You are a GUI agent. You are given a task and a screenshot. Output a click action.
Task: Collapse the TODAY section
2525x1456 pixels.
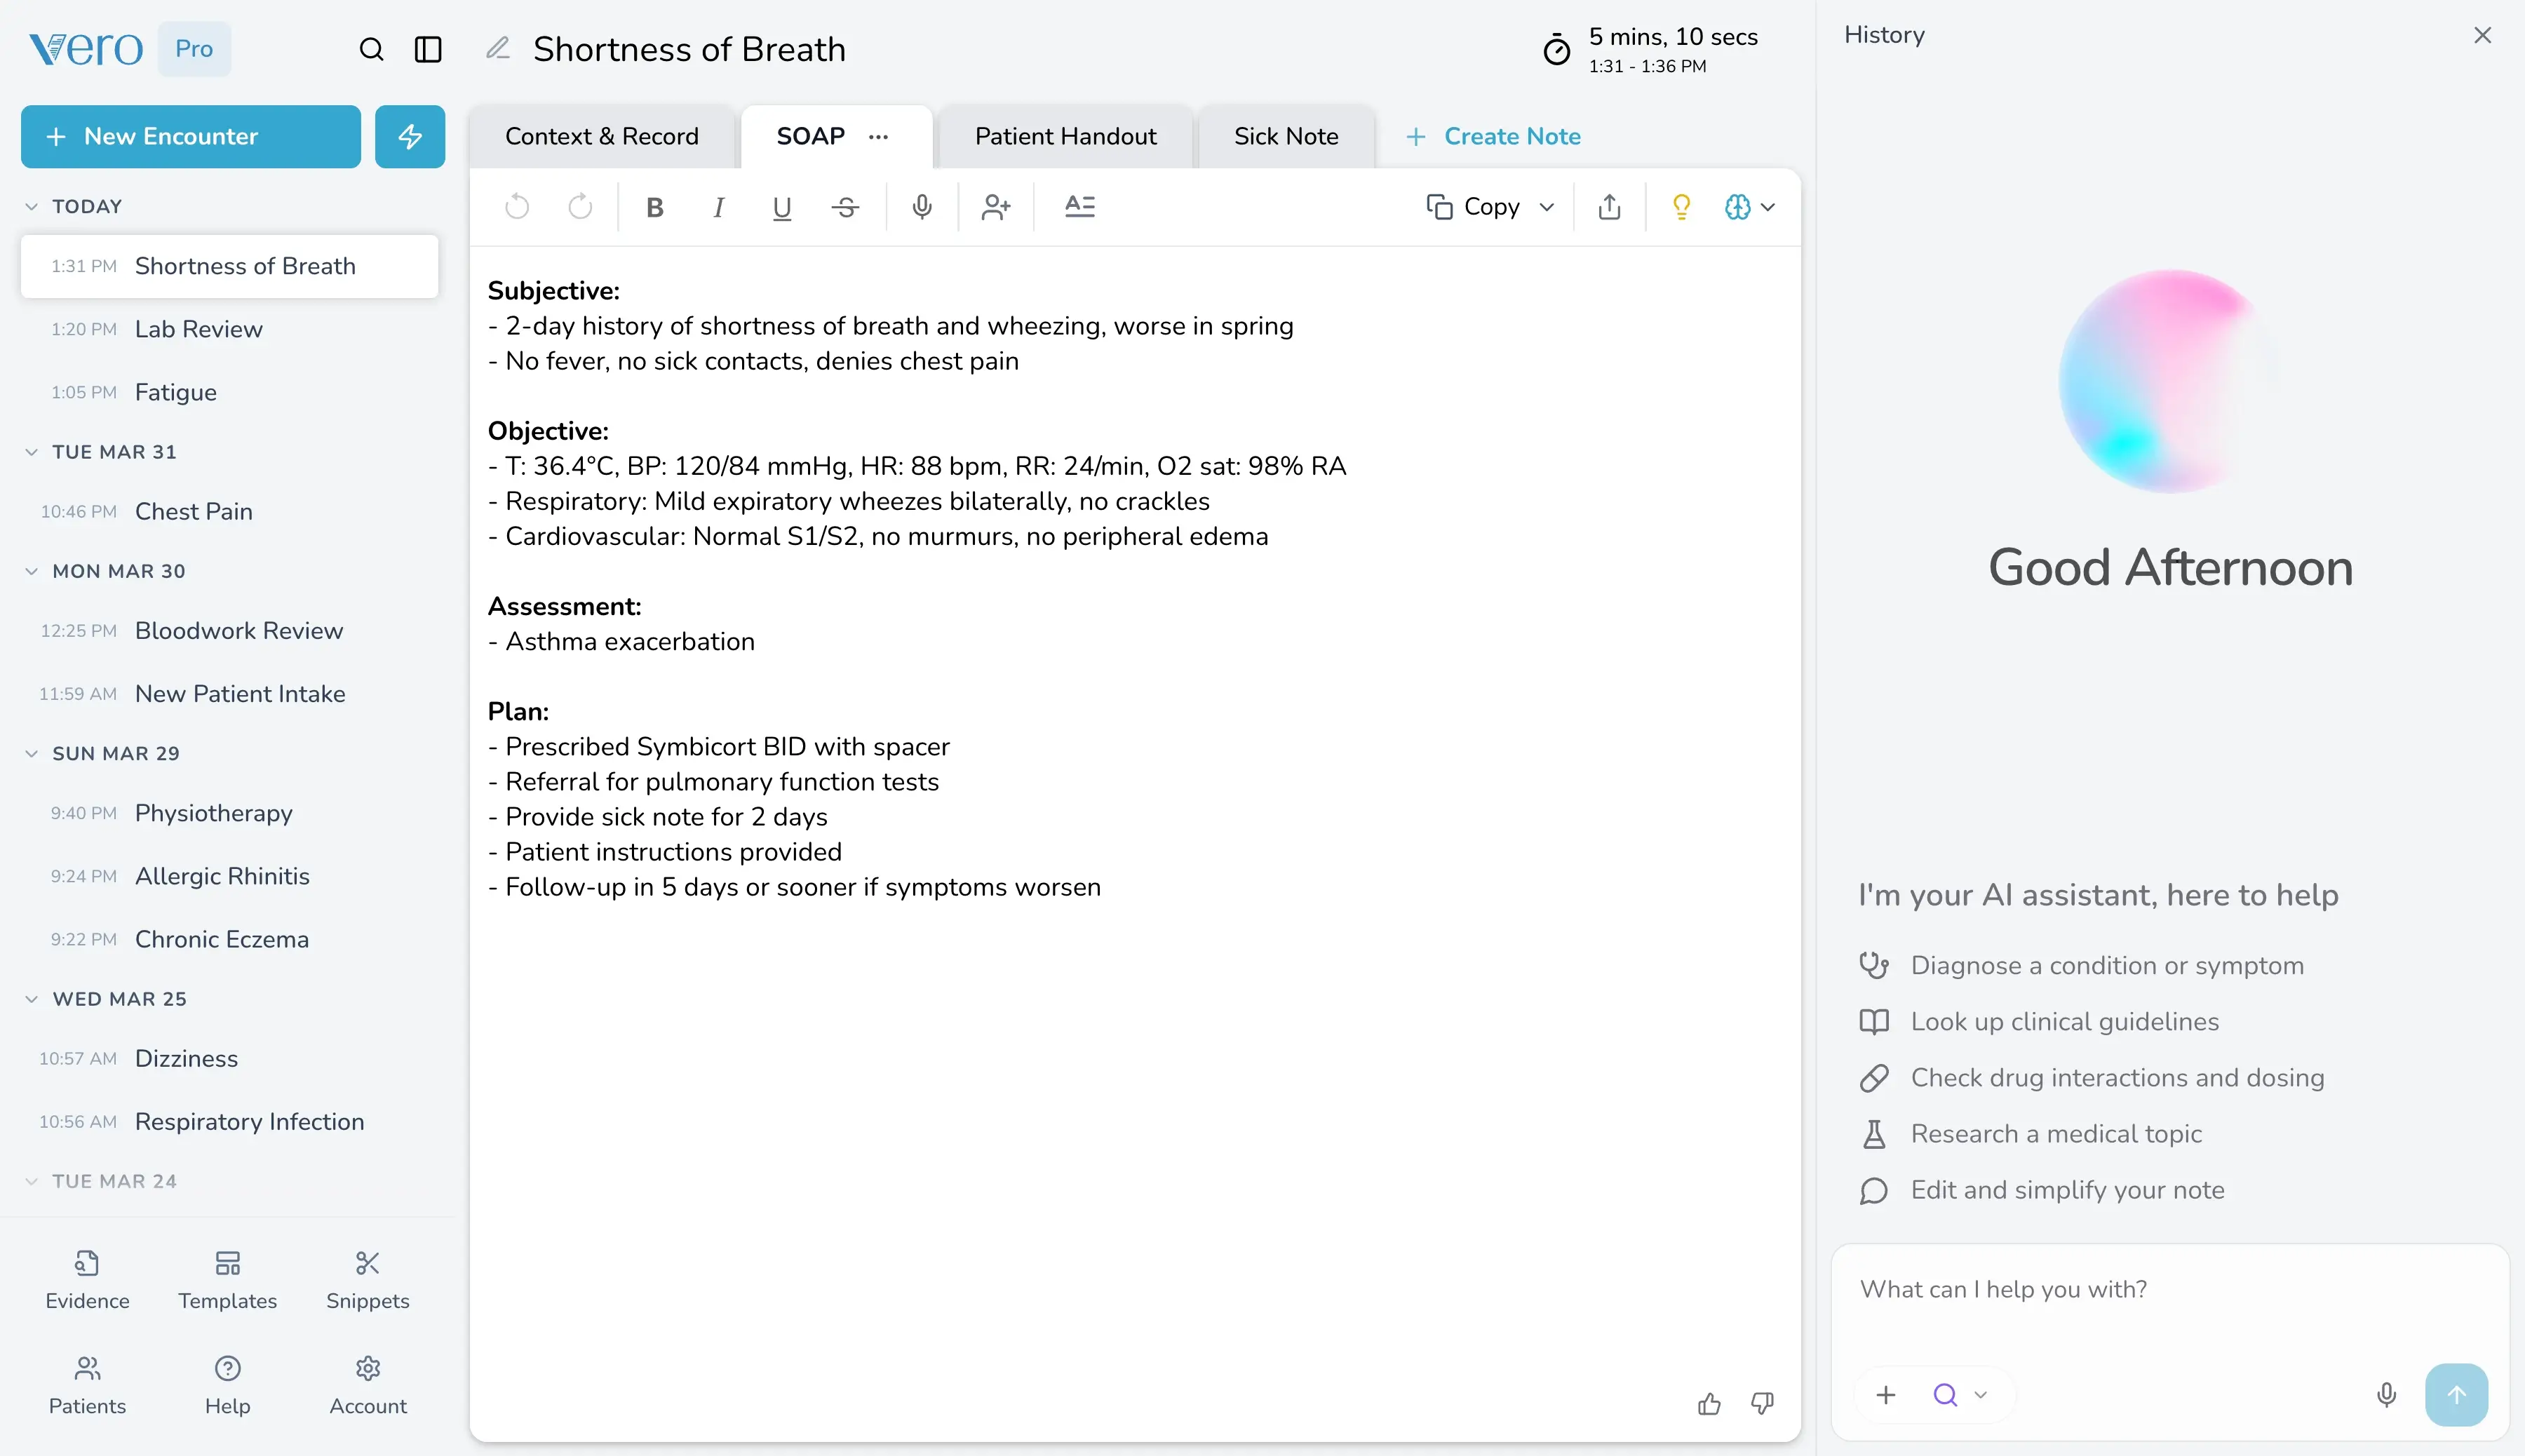coord(31,206)
